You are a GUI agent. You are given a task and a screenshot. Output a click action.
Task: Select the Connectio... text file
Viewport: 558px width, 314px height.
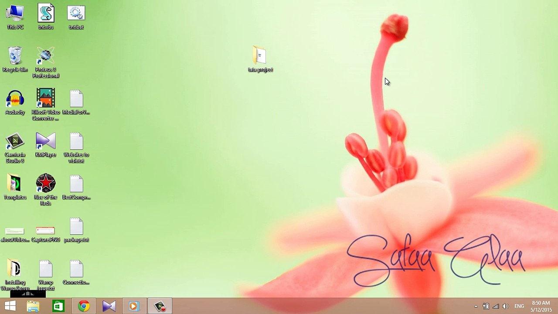(x=76, y=273)
